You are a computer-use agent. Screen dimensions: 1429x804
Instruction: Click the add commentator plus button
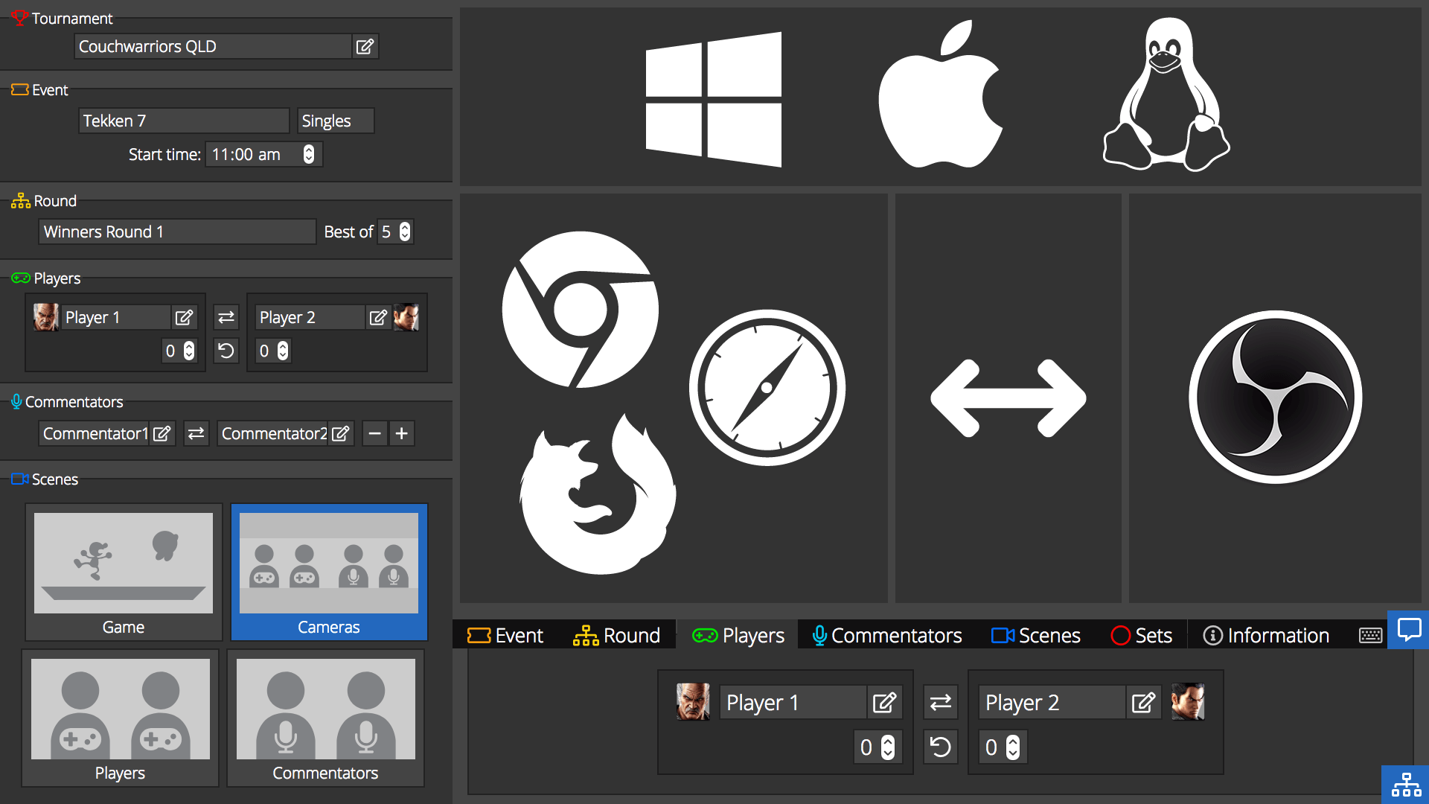[401, 433]
